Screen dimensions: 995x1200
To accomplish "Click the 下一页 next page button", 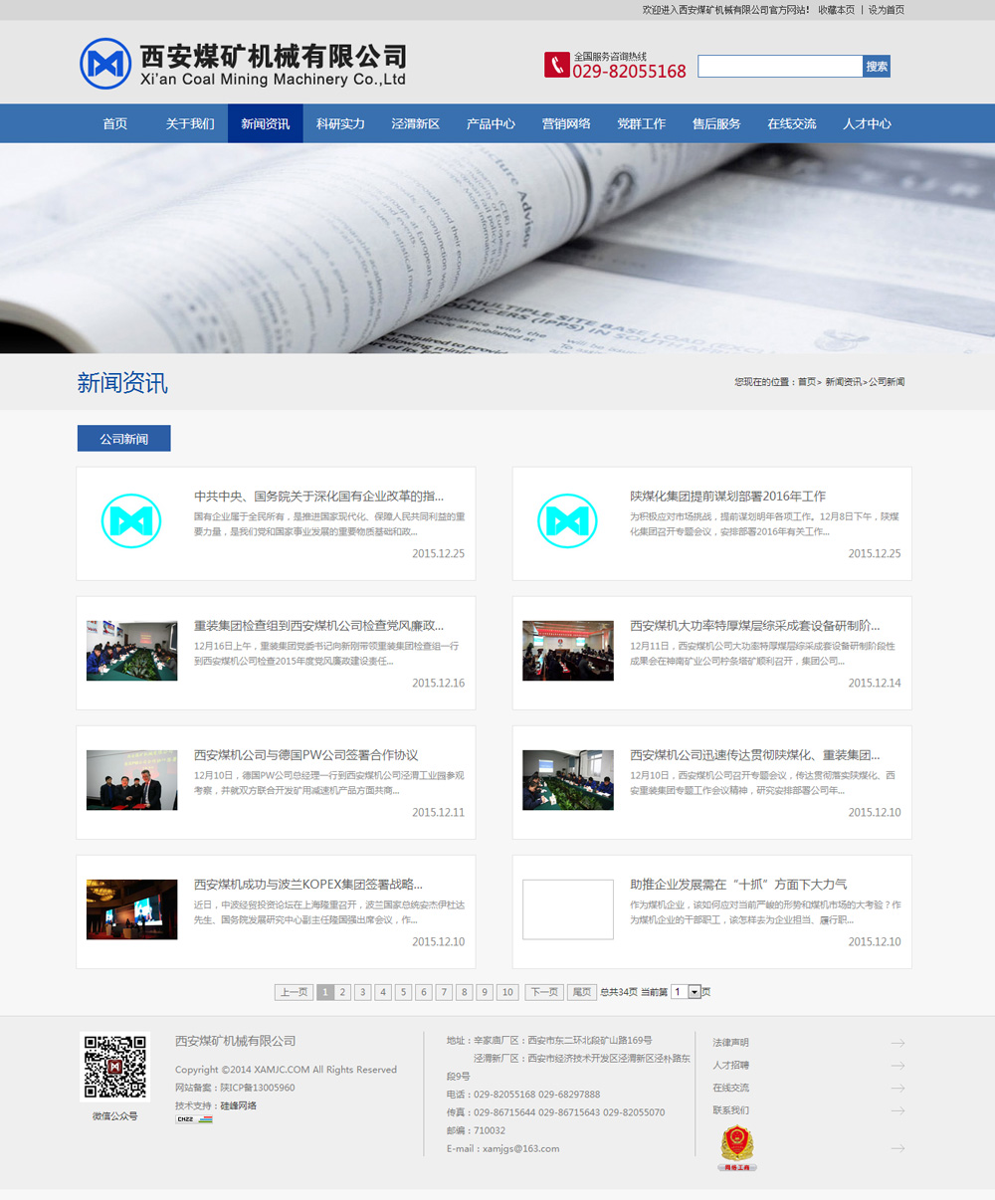I will click(x=543, y=992).
